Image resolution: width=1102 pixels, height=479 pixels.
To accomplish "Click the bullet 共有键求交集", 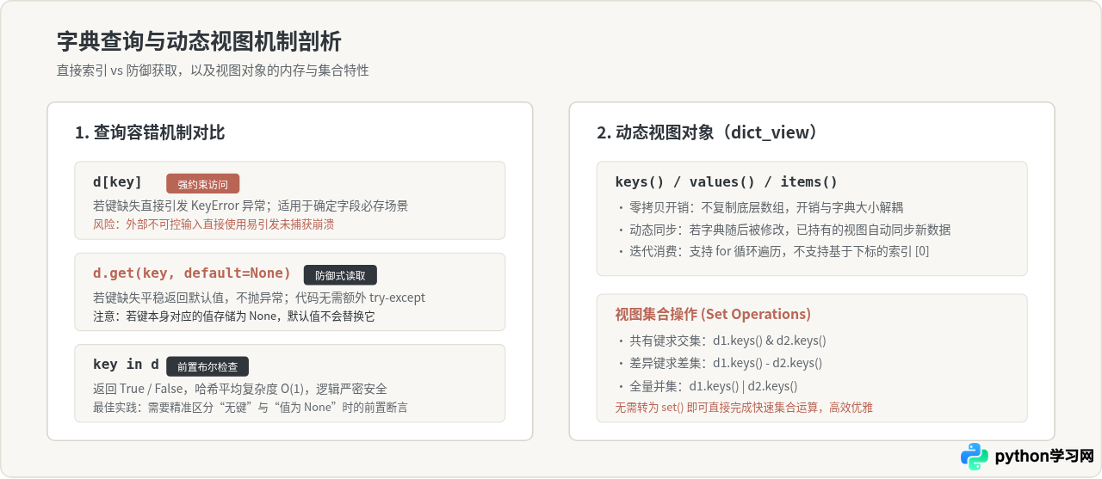I will point(721,341).
